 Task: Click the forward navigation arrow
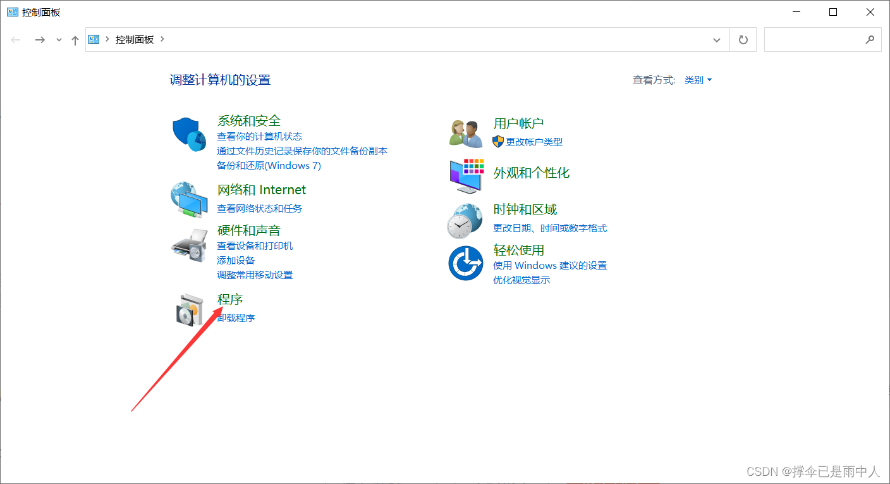[40, 39]
